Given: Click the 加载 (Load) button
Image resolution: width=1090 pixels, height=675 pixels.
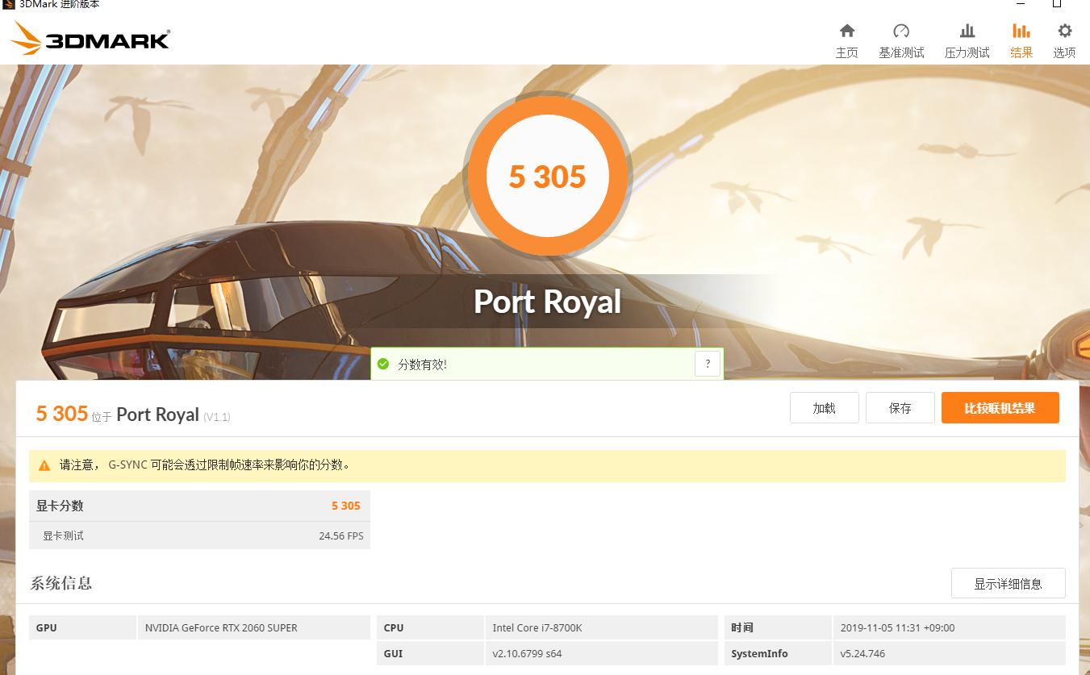Looking at the screenshot, I should 824,407.
